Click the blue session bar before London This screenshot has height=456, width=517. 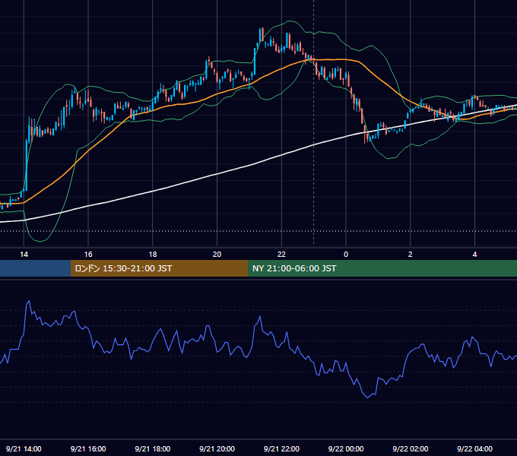tap(35, 268)
